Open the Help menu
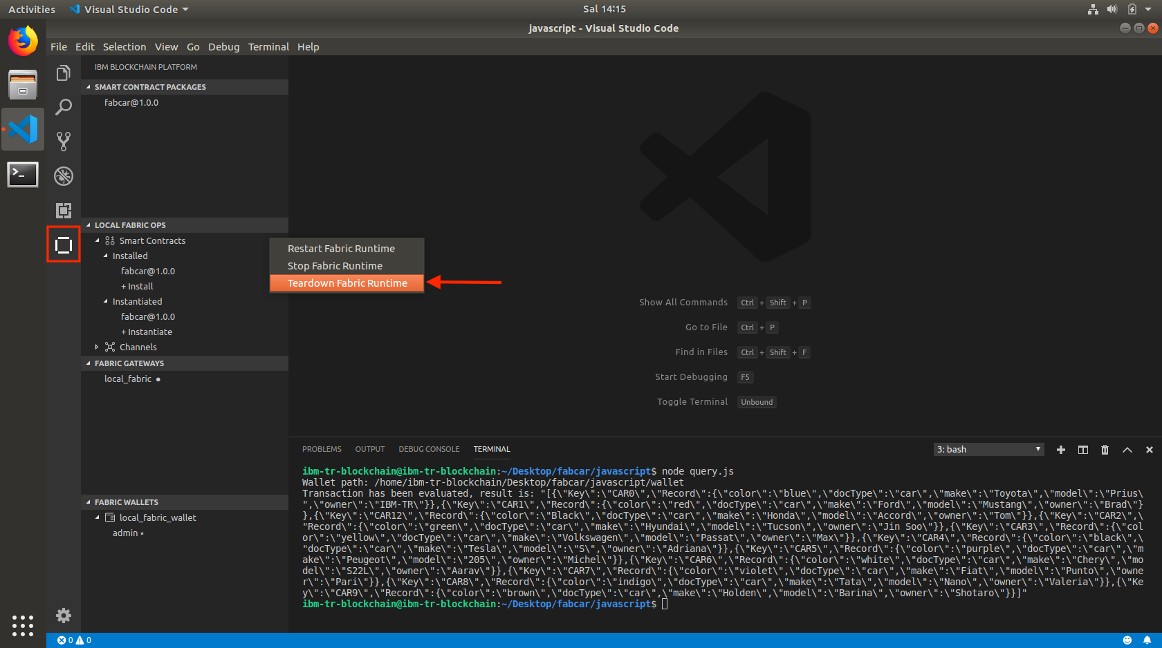This screenshot has width=1162, height=648. point(308,47)
